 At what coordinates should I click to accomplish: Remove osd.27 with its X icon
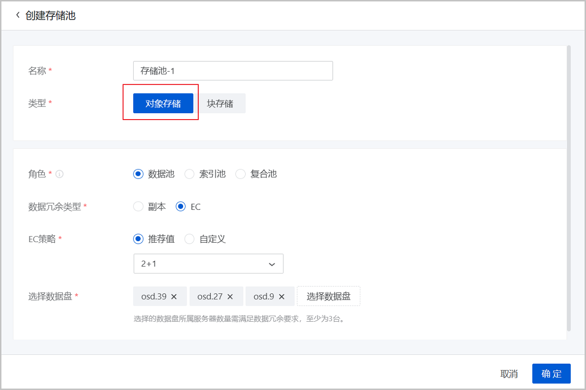[x=230, y=296]
